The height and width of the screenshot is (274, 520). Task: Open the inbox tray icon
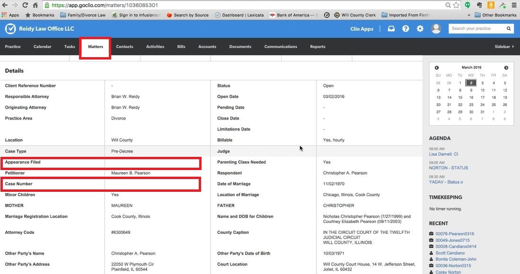[391, 29]
